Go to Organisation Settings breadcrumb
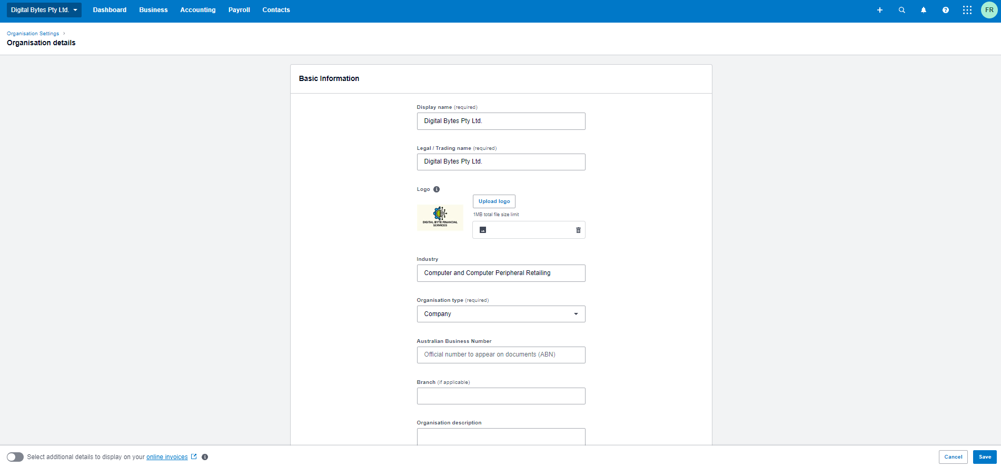This screenshot has width=1001, height=467. [33, 34]
